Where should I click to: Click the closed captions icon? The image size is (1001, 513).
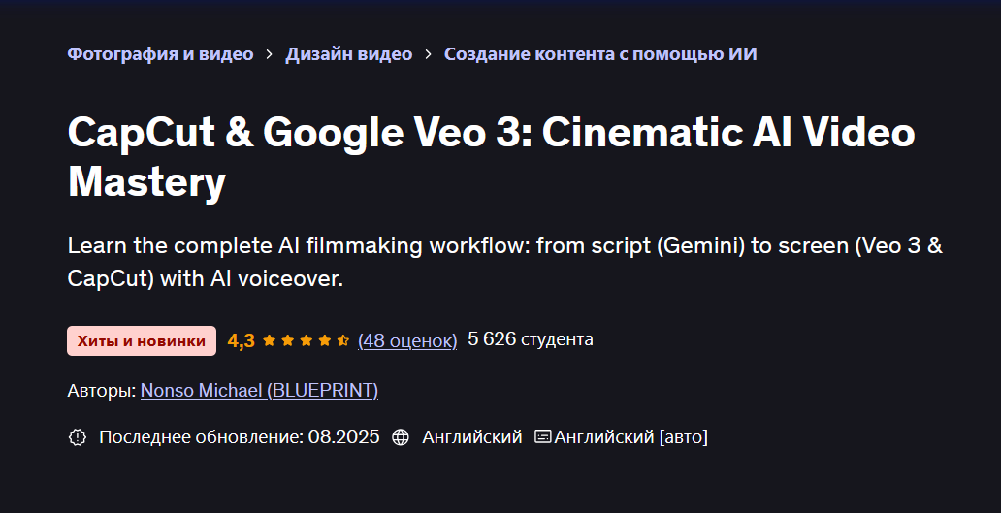543,437
